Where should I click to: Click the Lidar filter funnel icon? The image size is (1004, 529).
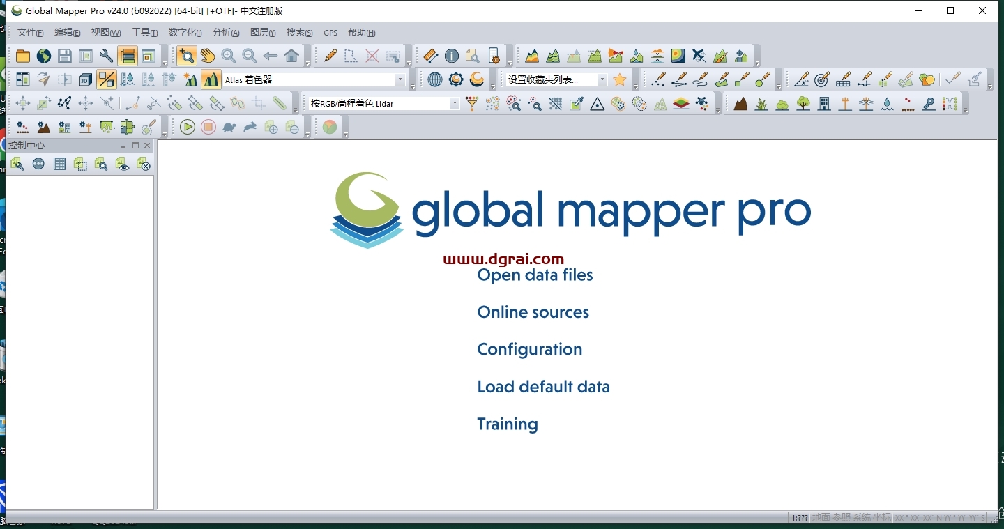(x=472, y=104)
